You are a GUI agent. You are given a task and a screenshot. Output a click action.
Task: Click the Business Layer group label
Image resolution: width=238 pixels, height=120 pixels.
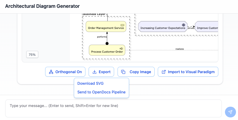pyautogui.click(x=94, y=14)
